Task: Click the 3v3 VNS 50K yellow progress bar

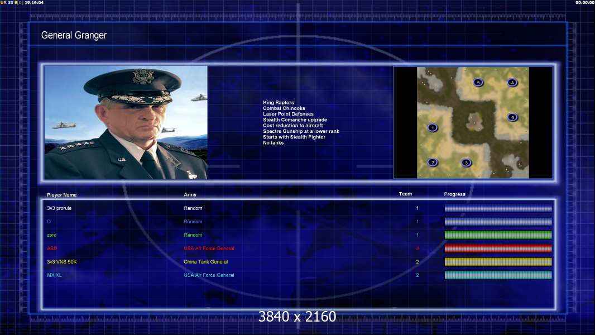Action: [x=498, y=262]
